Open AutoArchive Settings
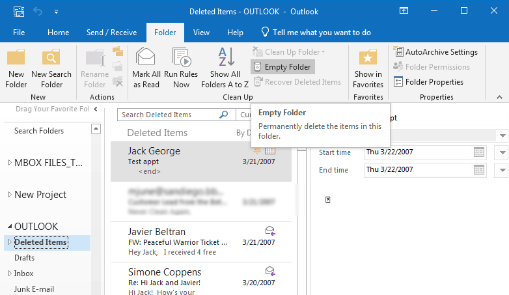This screenshot has width=509, height=295. (x=435, y=52)
